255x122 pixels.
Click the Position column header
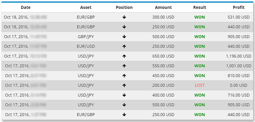pos(124,7)
